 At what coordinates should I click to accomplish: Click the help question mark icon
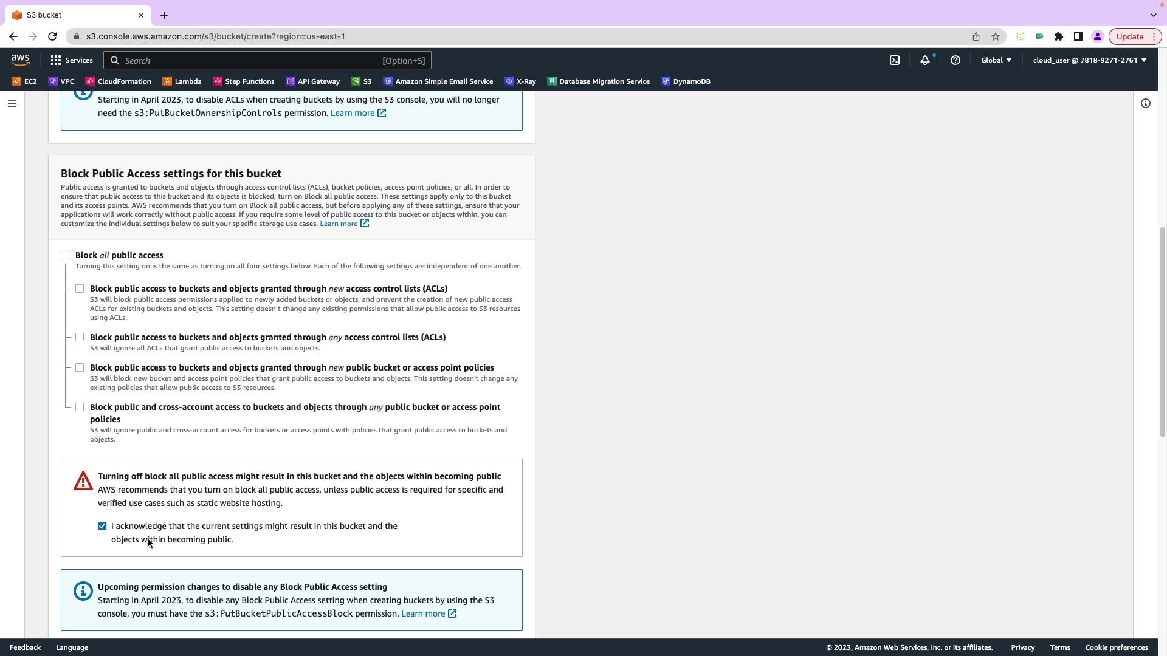tap(955, 60)
